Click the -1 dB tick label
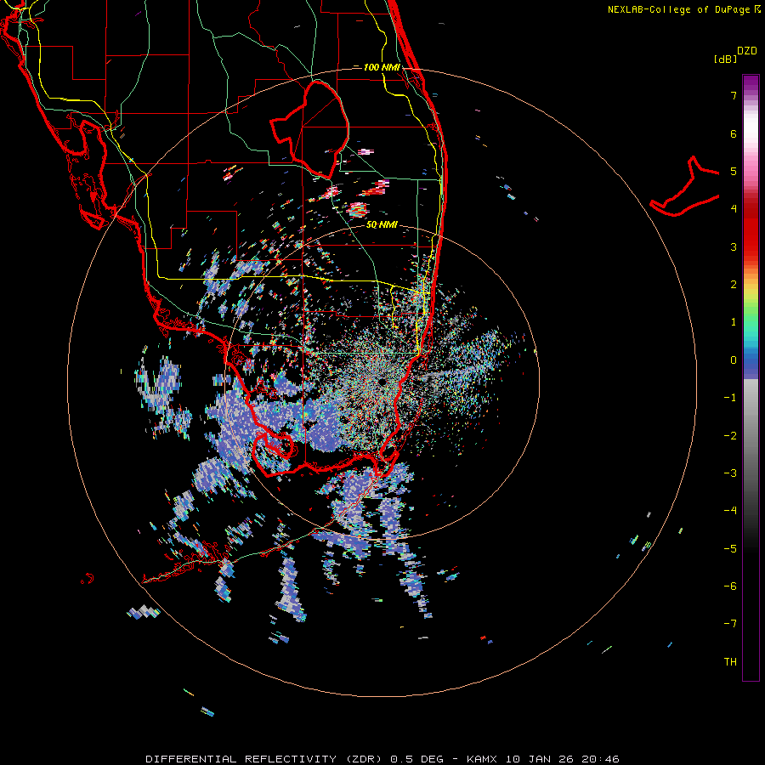The width and height of the screenshot is (765, 765). pyautogui.click(x=730, y=398)
